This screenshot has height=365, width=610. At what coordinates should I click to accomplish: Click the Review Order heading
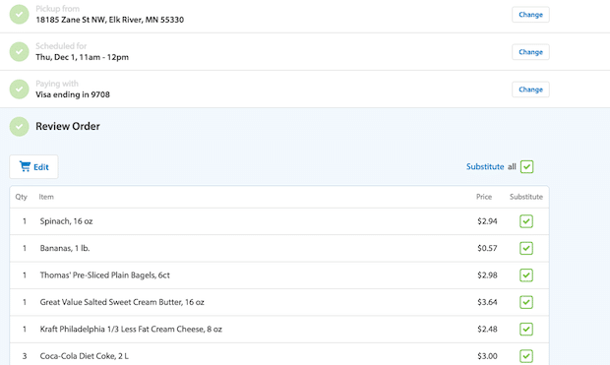click(68, 126)
